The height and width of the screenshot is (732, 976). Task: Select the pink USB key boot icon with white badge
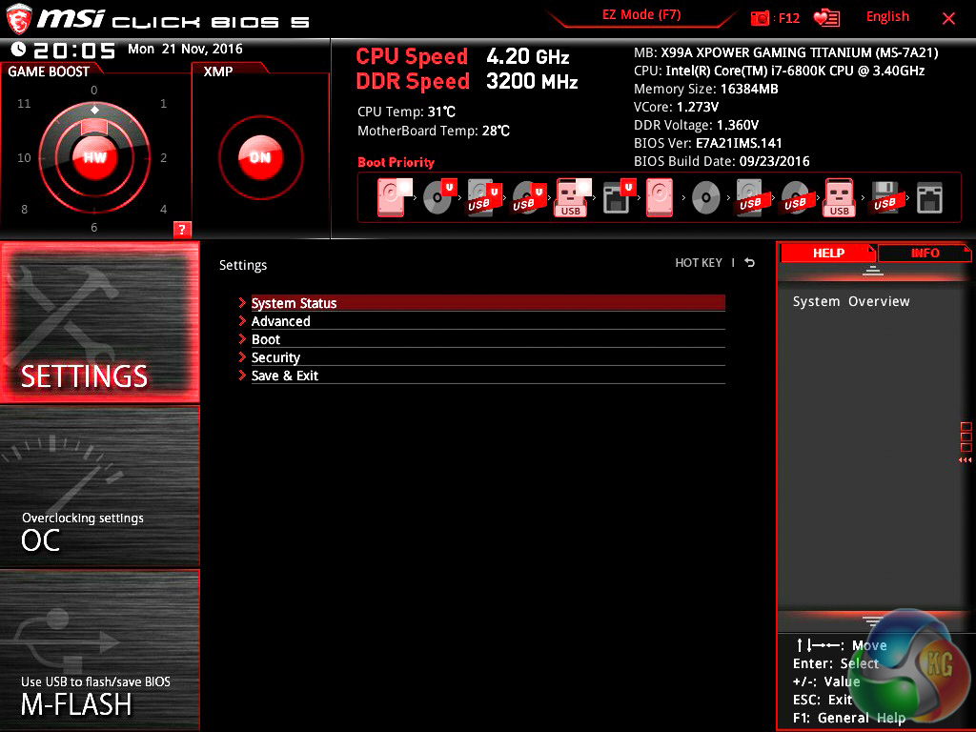click(x=573, y=197)
